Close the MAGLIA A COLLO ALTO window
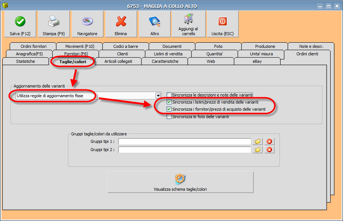 (337, 6)
